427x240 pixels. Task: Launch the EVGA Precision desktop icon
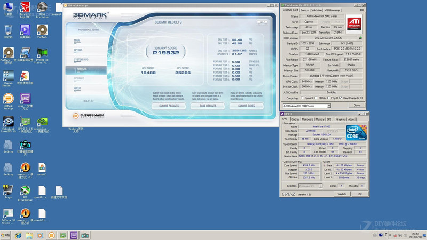(42, 10)
